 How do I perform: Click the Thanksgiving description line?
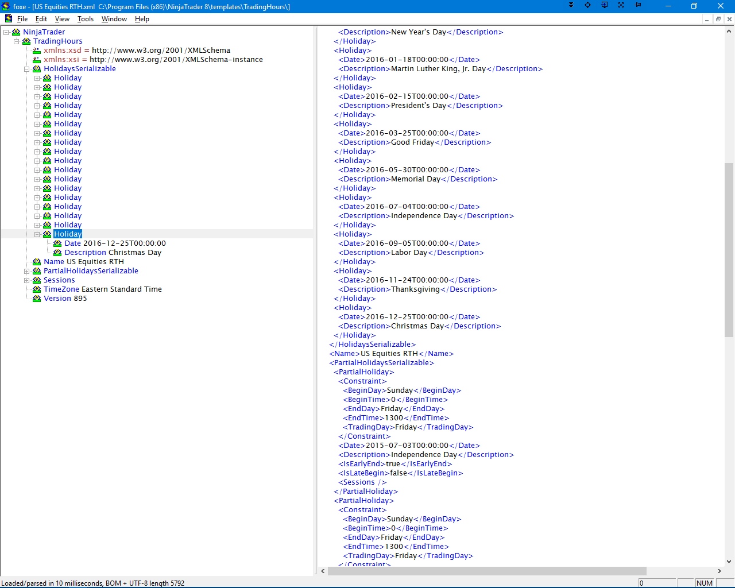(417, 289)
